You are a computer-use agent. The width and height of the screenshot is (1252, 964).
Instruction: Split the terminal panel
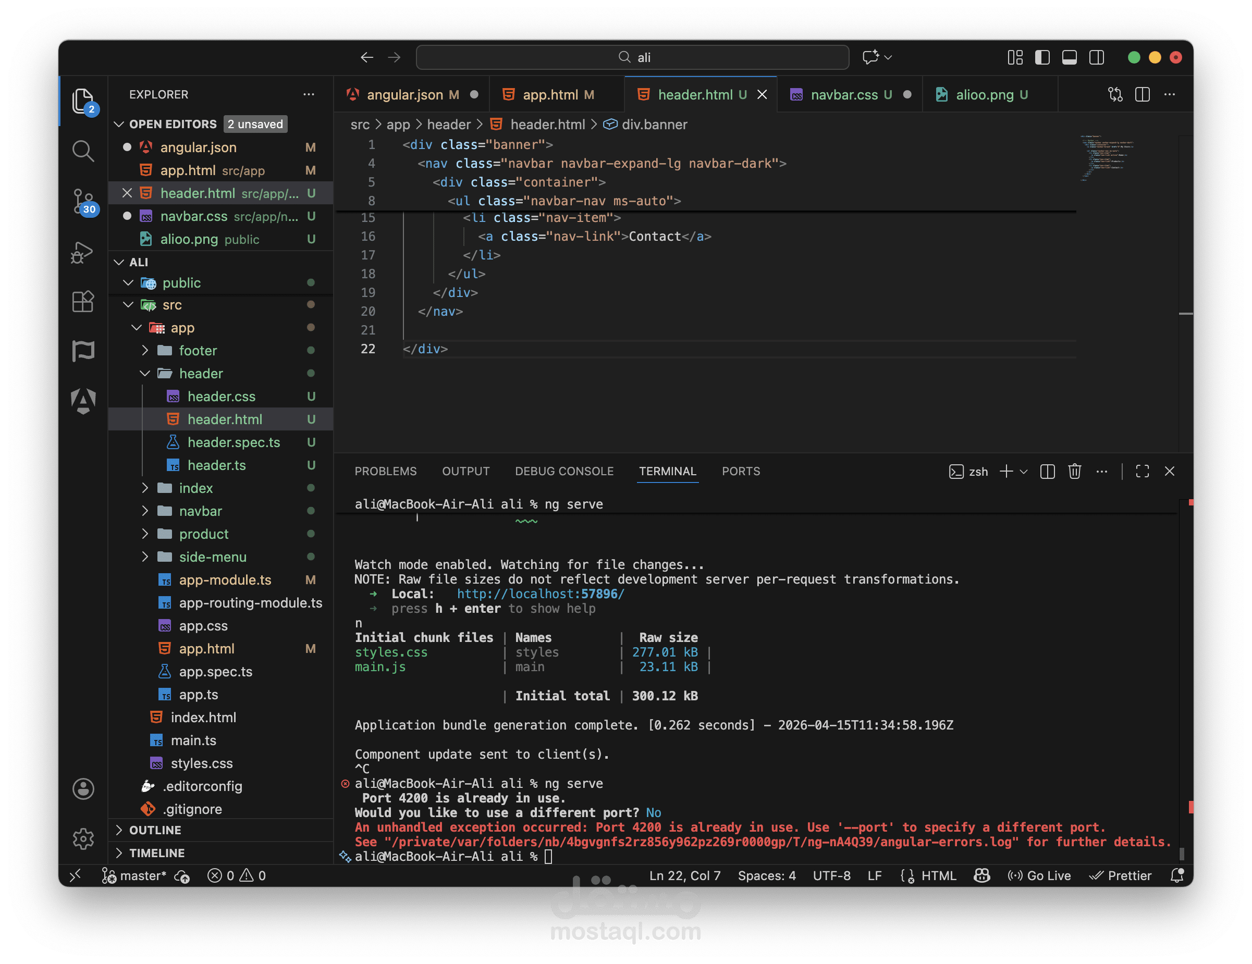coord(1047,471)
